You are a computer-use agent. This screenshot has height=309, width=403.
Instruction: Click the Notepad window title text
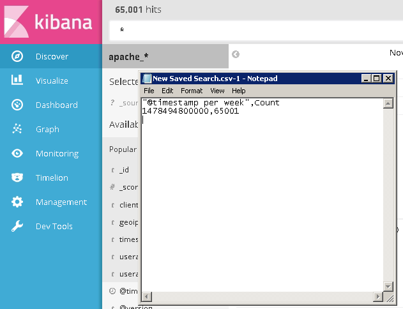point(215,79)
